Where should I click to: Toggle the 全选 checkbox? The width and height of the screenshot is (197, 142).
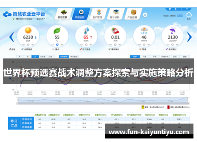click(x=10, y=49)
